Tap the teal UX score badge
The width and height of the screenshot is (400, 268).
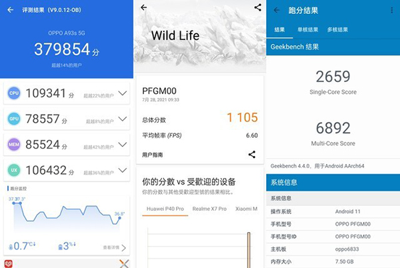(x=13, y=169)
